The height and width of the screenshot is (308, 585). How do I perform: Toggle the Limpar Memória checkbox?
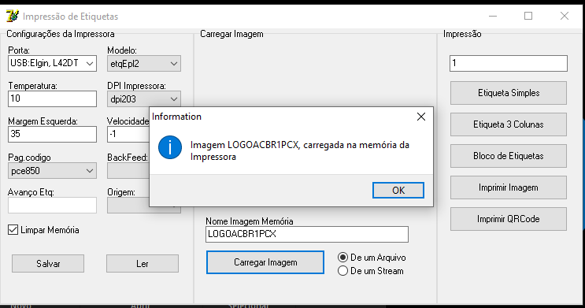pos(13,230)
